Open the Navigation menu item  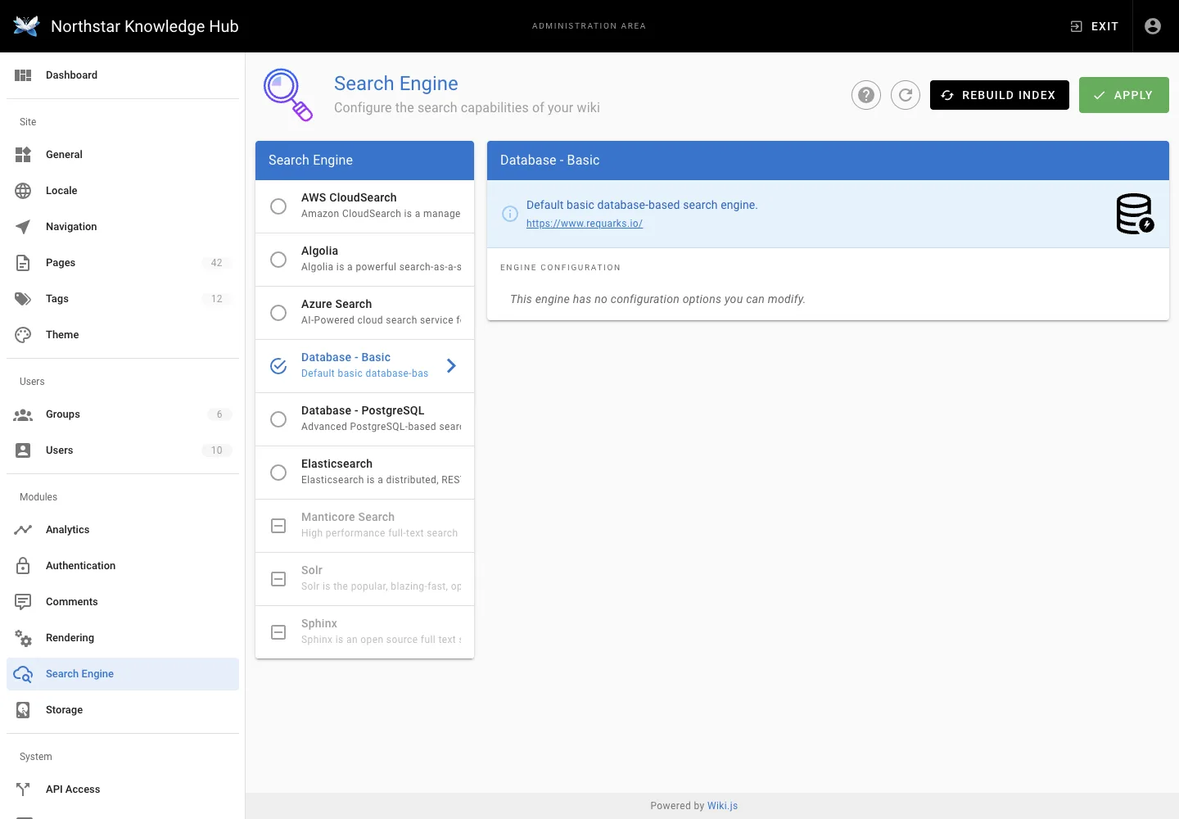coord(123,227)
